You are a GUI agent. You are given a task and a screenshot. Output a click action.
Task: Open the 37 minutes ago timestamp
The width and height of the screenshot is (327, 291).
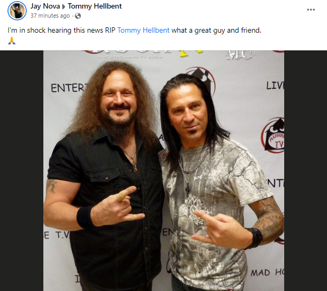click(x=50, y=16)
